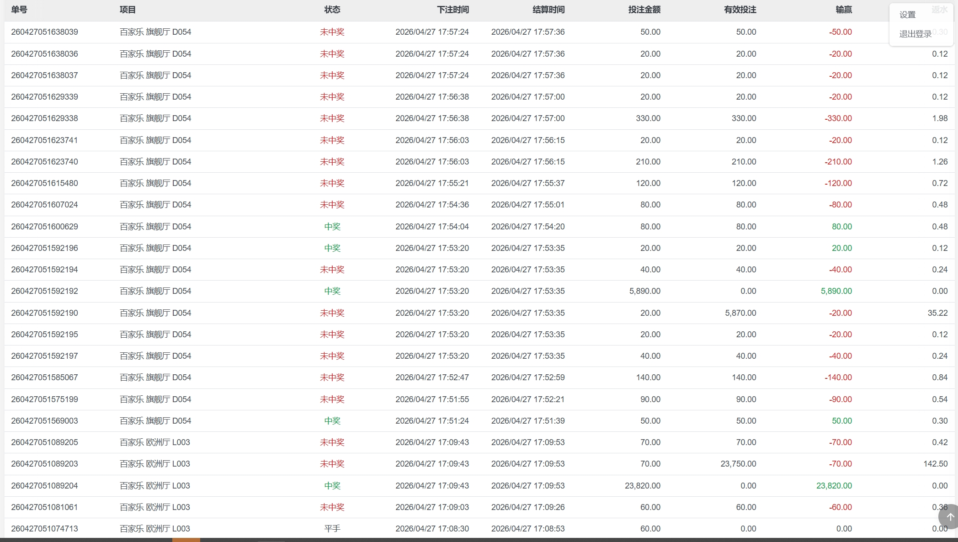Click the 投注金额 column header
This screenshot has width=958, height=542.
click(644, 10)
